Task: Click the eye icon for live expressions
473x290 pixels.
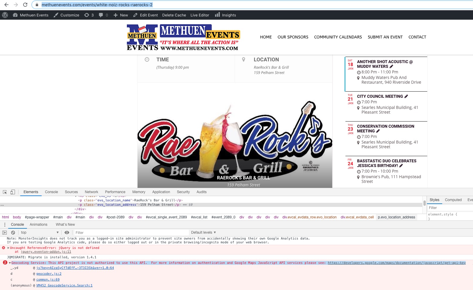Action: pos(67,232)
